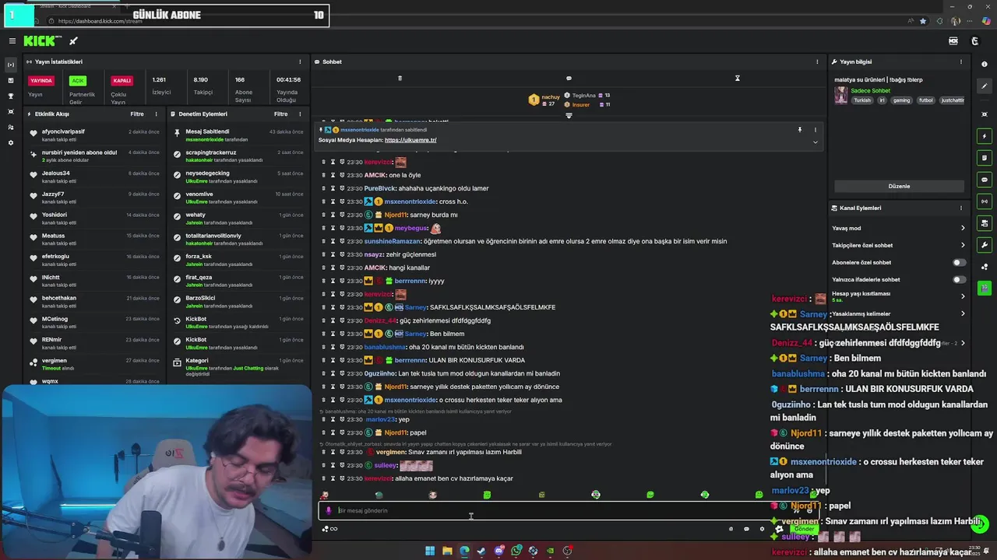Click the info icon in the right sidebar
The width and height of the screenshot is (997, 560).
(x=985, y=65)
